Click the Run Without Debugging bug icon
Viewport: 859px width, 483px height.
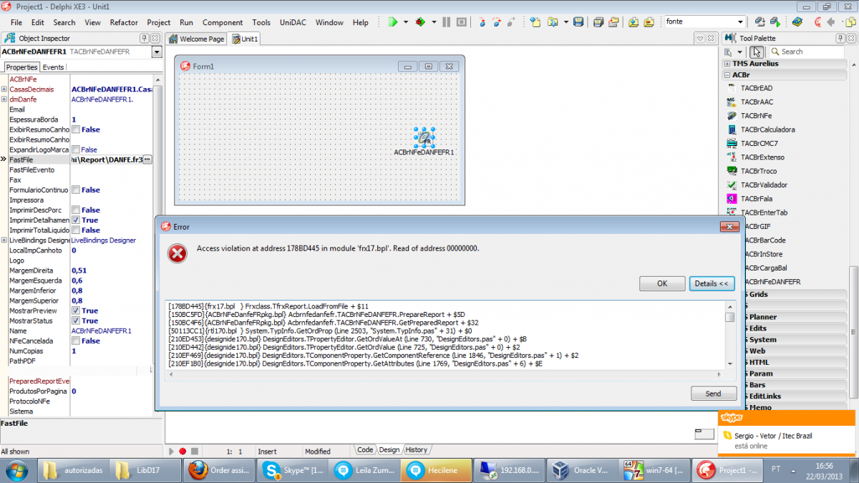click(421, 22)
